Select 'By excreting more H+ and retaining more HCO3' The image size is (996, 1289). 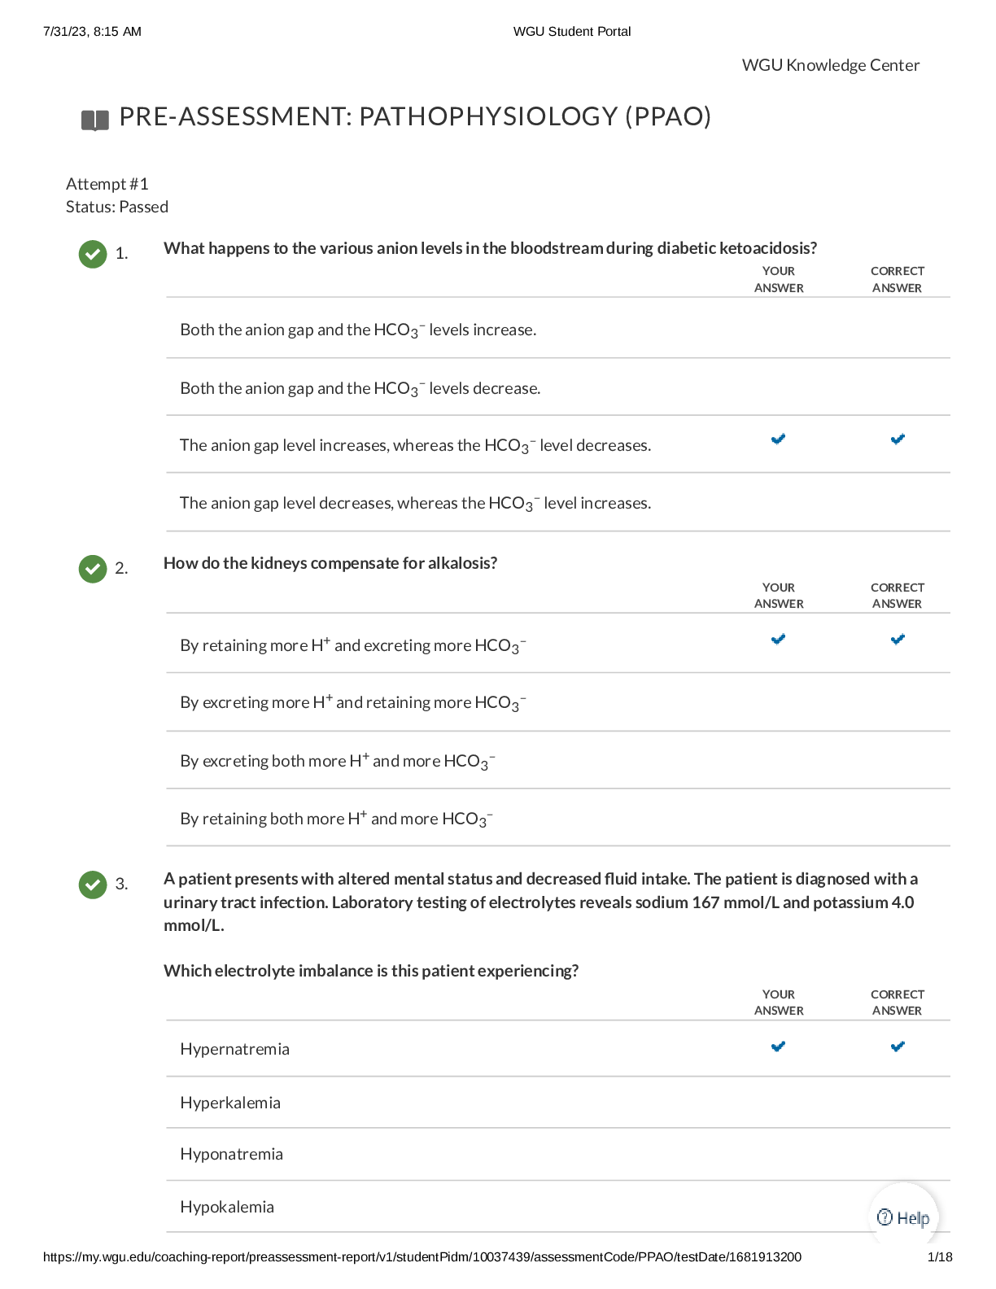353,702
